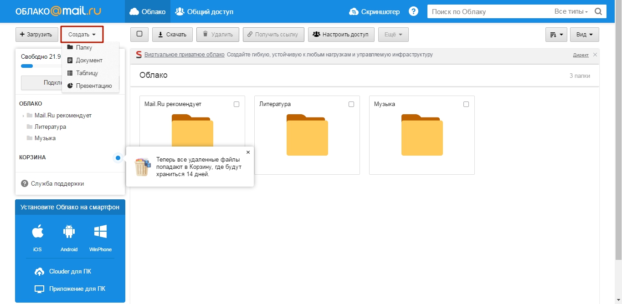Open the Все типы filter dropdown
The height and width of the screenshot is (304, 622).
point(571,12)
